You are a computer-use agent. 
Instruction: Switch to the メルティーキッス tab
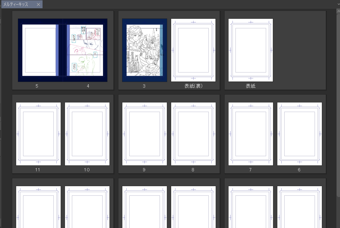tap(16, 5)
